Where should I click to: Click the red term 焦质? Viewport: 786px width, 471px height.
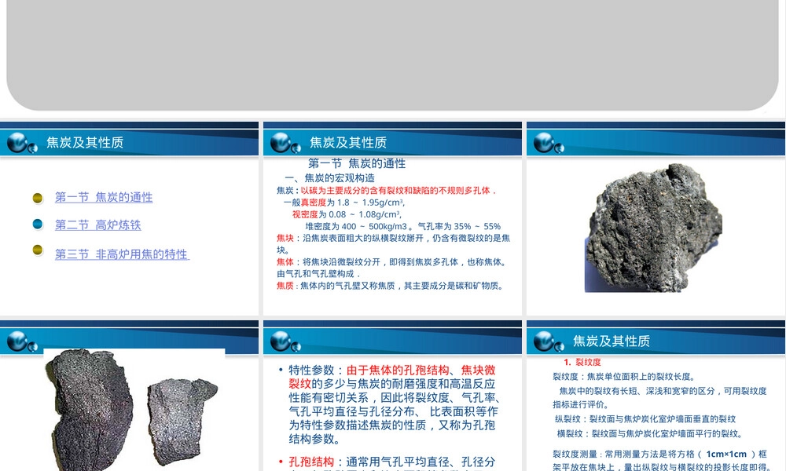(285, 286)
